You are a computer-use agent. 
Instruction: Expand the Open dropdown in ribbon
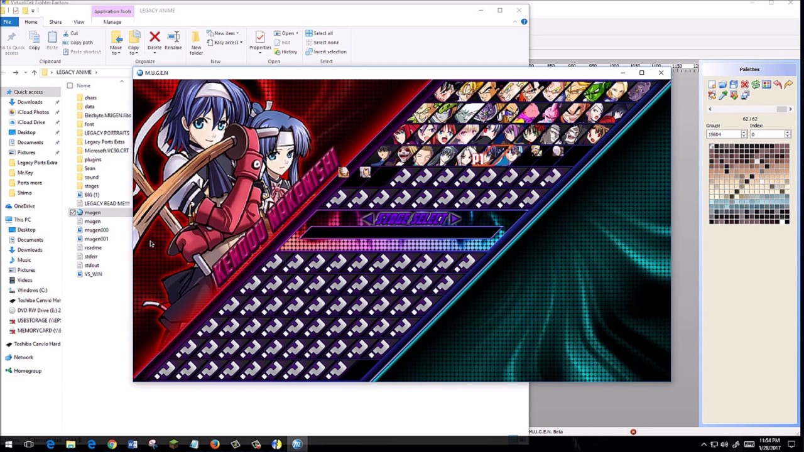(286, 33)
